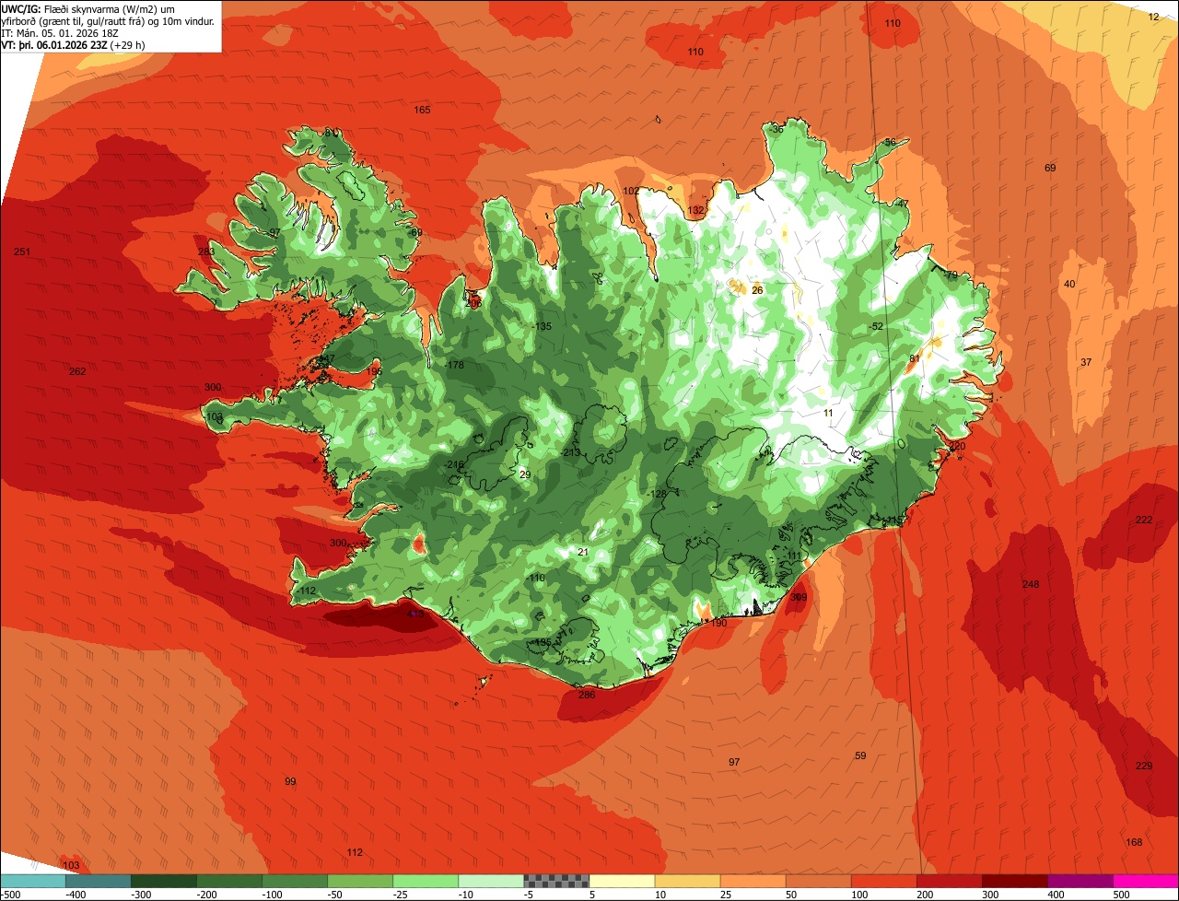Click the map value -213

[x=570, y=452]
